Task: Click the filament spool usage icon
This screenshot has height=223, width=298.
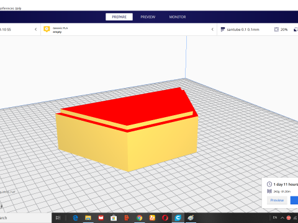Action: pyautogui.click(x=269, y=191)
